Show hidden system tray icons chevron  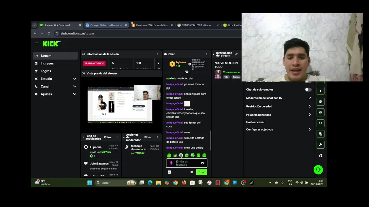pos(270,183)
